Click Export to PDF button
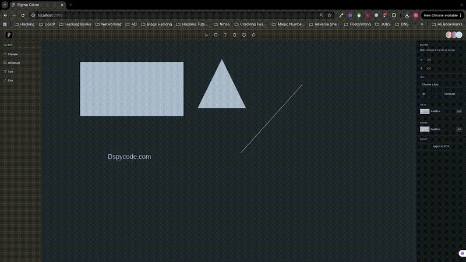Screen dimensions: 466x262 click(441, 147)
